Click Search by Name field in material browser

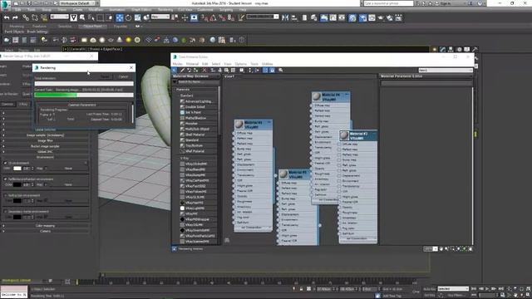coord(198,82)
